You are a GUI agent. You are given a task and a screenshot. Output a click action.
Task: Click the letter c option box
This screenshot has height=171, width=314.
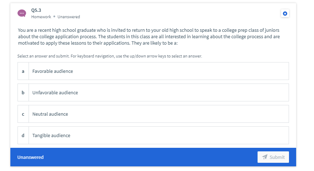[23, 114]
